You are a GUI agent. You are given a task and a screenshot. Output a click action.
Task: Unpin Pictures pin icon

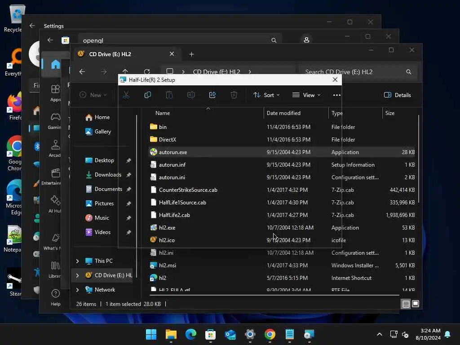coord(128,203)
